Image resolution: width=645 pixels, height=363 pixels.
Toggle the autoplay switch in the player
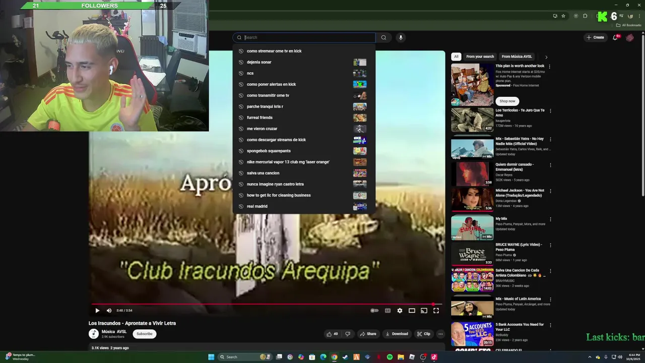[374, 311]
